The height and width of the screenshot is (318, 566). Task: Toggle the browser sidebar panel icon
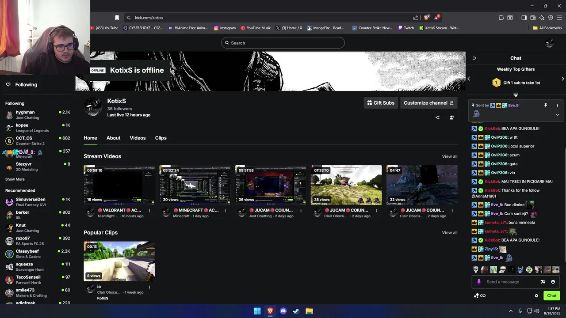click(x=524, y=18)
